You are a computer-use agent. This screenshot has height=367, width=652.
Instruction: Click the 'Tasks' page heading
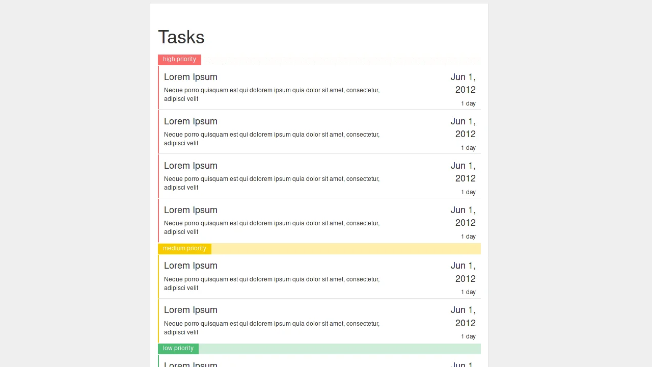[181, 37]
